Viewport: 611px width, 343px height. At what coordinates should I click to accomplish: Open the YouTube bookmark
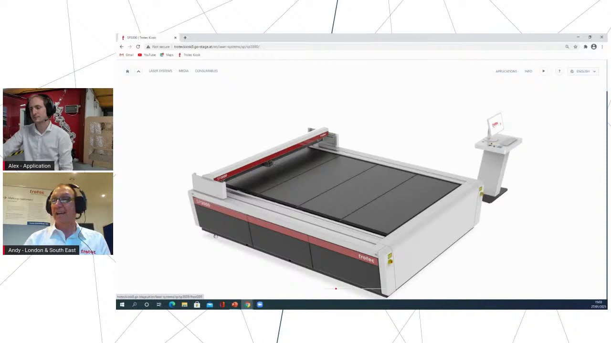tap(147, 55)
